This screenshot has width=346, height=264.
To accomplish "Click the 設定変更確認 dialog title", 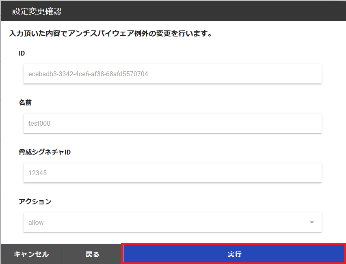I will tap(37, 11).
